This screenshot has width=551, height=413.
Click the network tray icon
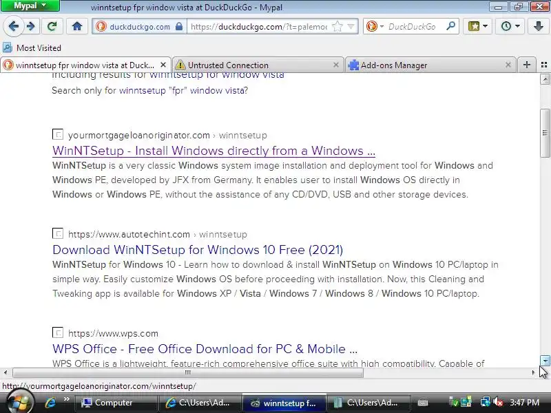tap(486, 403)
